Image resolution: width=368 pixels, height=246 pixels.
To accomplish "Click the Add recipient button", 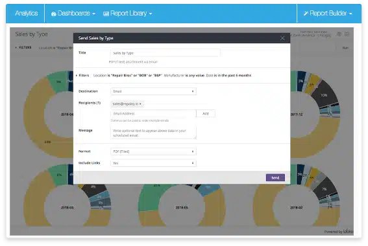I will (x=206, y=113).
